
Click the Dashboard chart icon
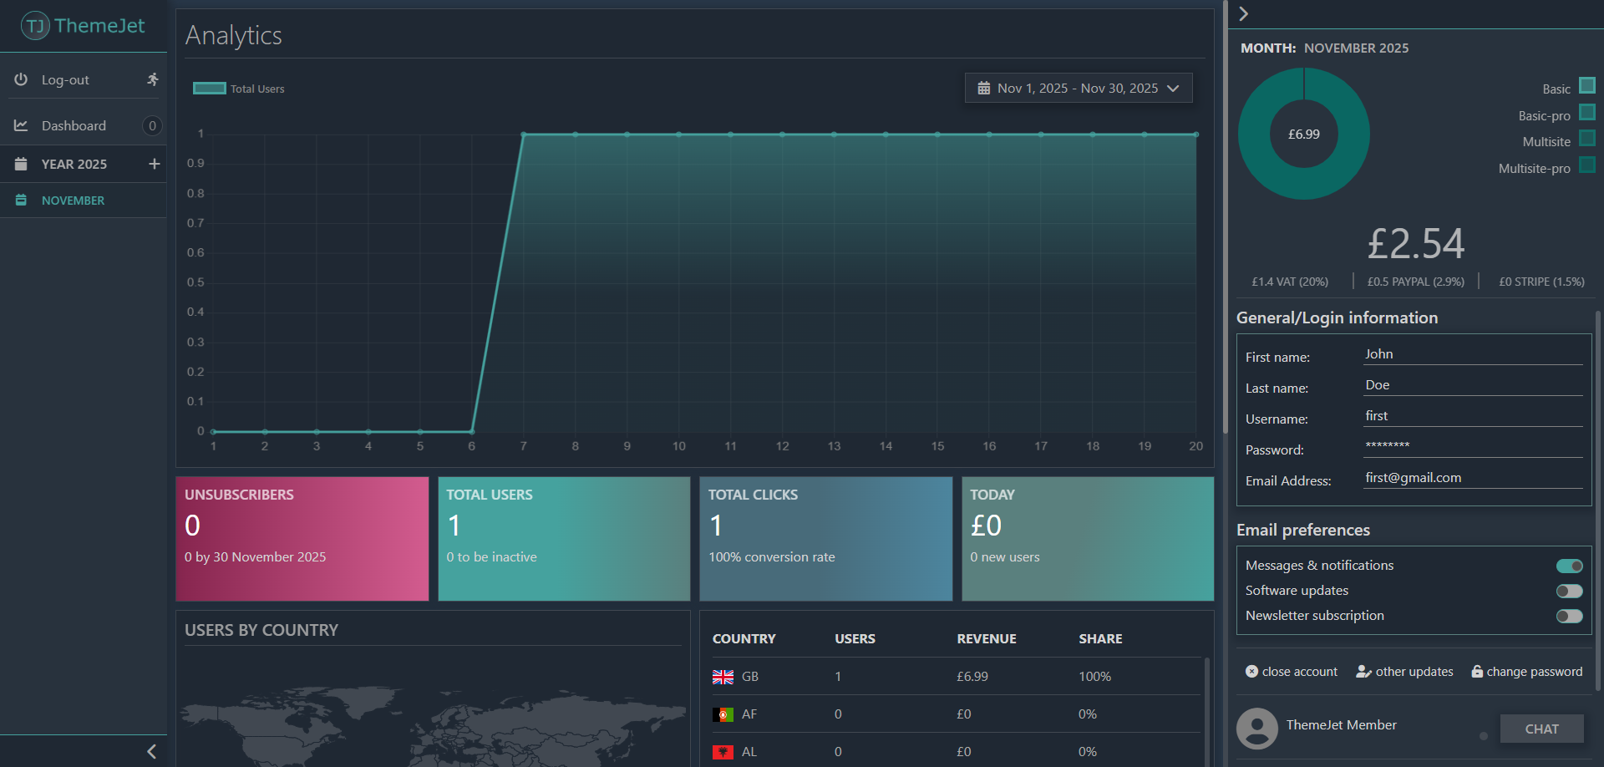click(21, 125)
